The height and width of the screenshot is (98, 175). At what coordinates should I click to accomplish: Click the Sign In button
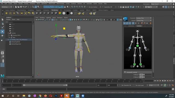tap(151, 7)
